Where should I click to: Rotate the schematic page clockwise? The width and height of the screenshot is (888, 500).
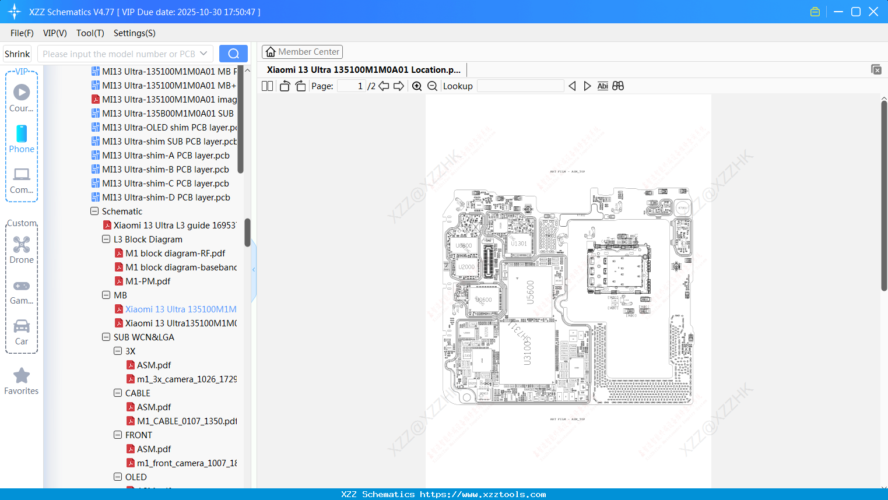pyautogui.click(x=300, y=86)
